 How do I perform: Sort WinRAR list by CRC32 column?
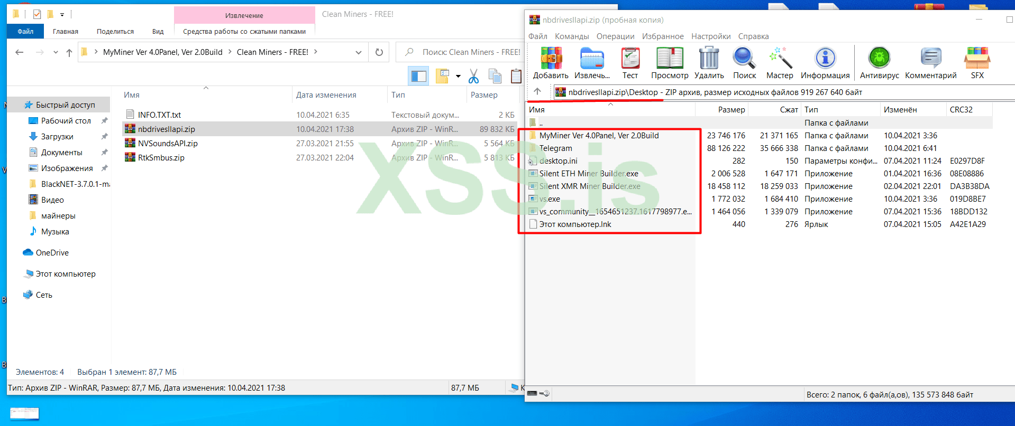tap(969, 110)
